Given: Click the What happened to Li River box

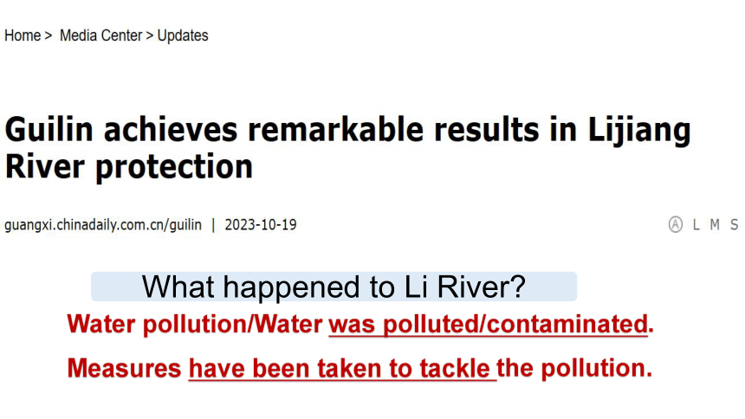Looking at the screenshot, I should click(334, 287).
